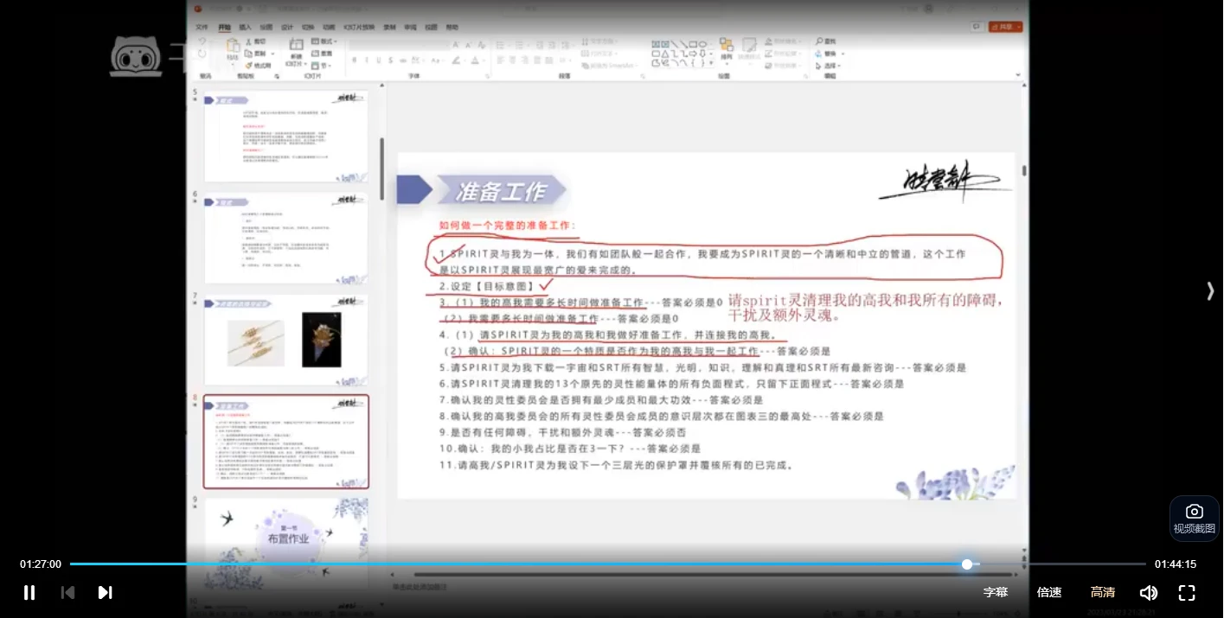Click the video progress slider handle

tap(966, 564)
